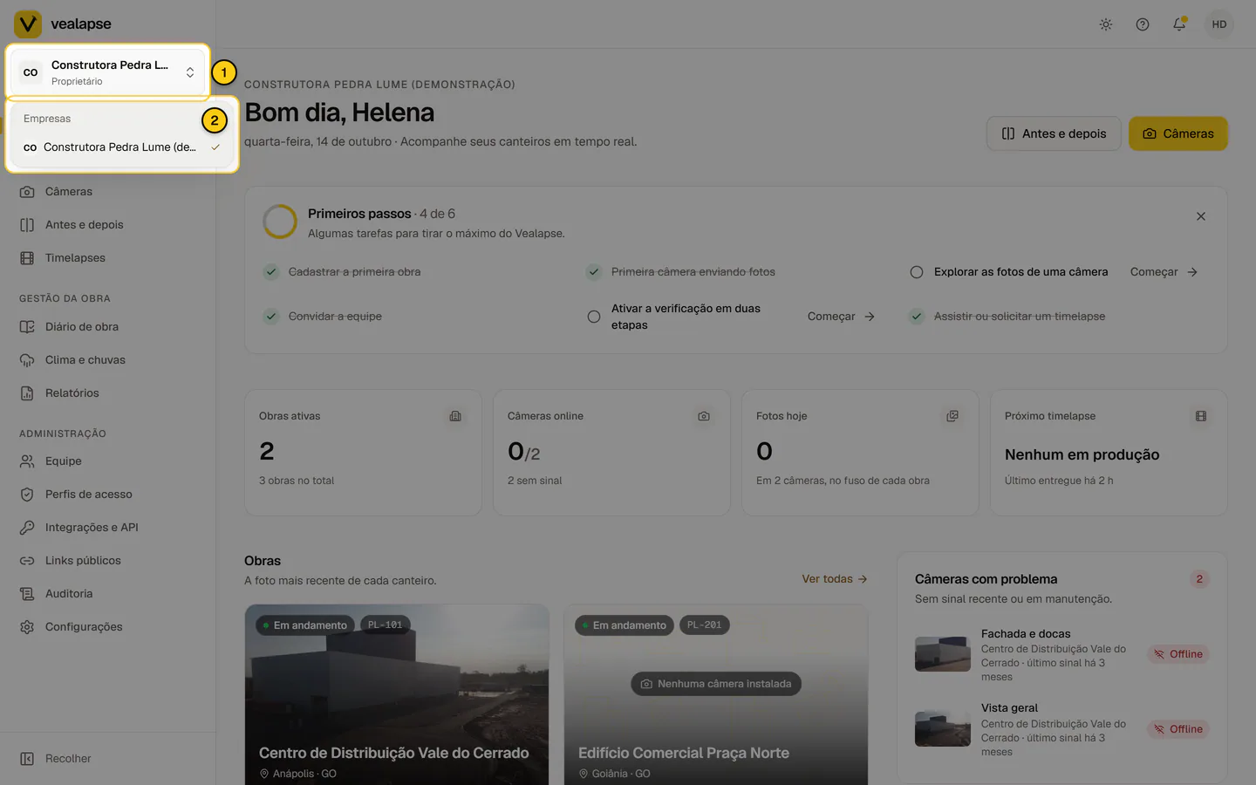Open Configurações settings page
Screen dimensions: 1256x785
tap(108, 627)
